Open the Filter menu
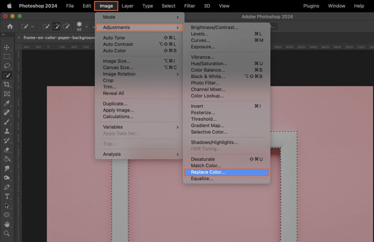Viewport: 374px width, 242px height. [190, 6]
